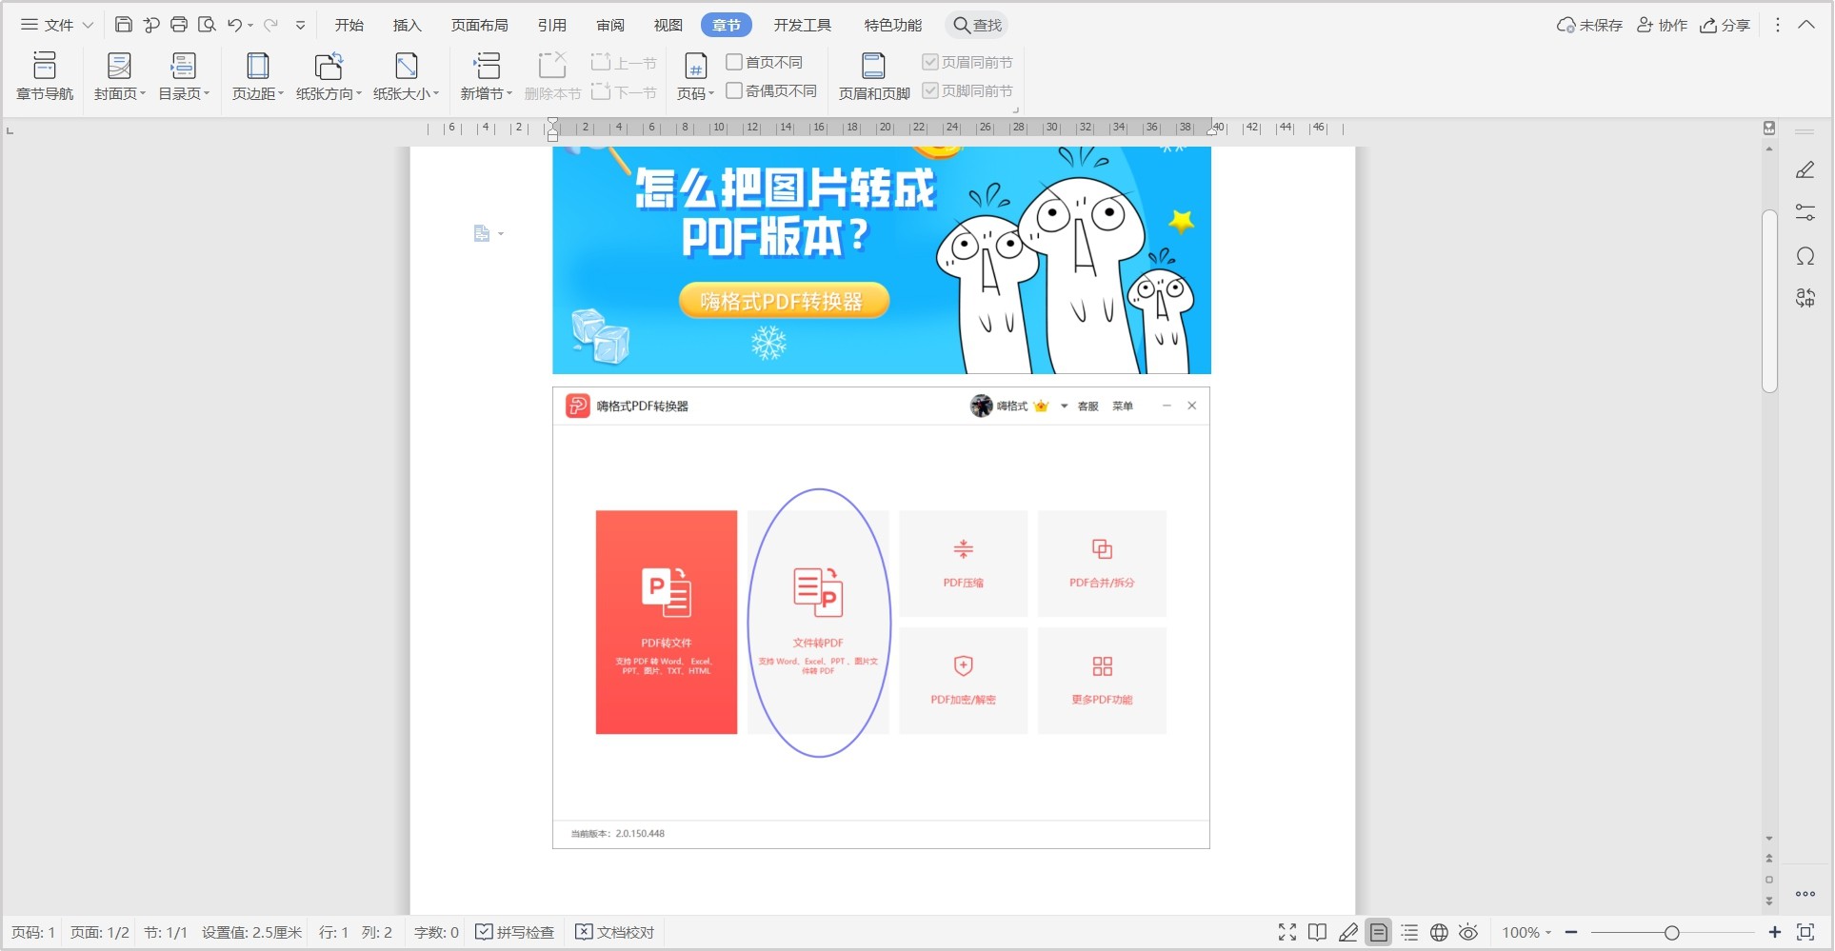Toggle 页脚同前节 checkbox
The width and height of the screenshot is (1835, 951).
[x=930, y=90]
